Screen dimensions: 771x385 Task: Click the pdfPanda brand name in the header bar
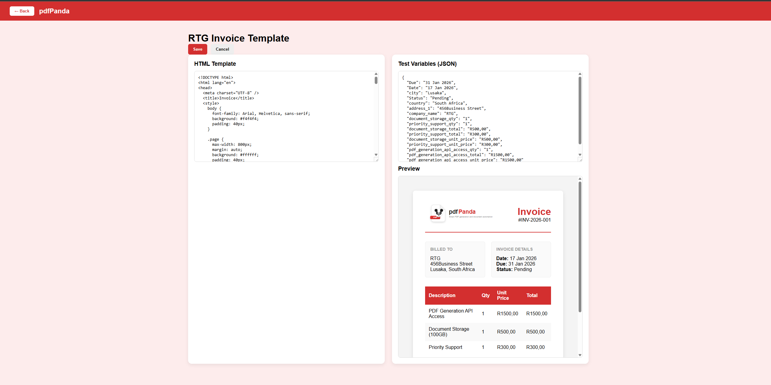tap(54, 11)
